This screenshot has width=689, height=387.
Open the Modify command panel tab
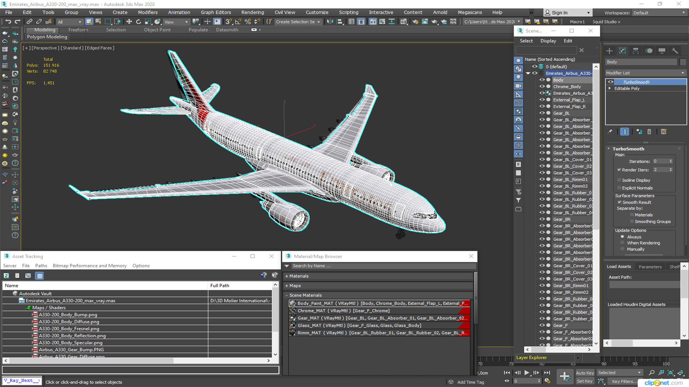click(x=623, y=51)
